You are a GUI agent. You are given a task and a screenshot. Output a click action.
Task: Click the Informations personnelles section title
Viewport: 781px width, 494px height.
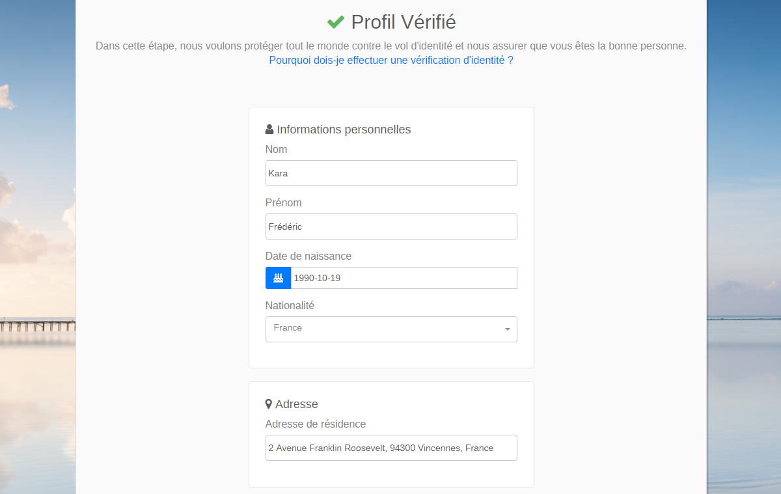click(x=344, y=129)
